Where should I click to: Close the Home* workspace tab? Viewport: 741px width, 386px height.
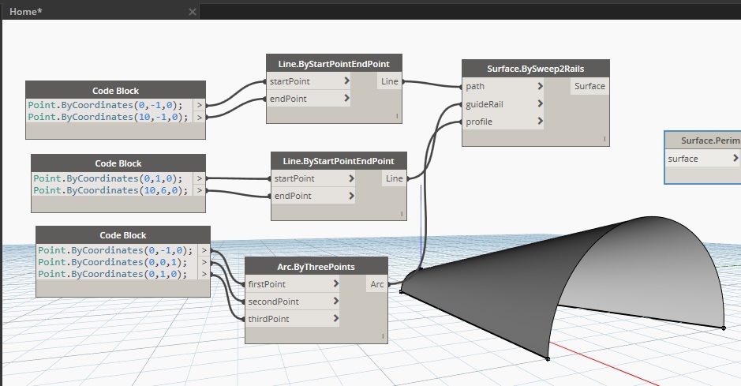point(193,12)
